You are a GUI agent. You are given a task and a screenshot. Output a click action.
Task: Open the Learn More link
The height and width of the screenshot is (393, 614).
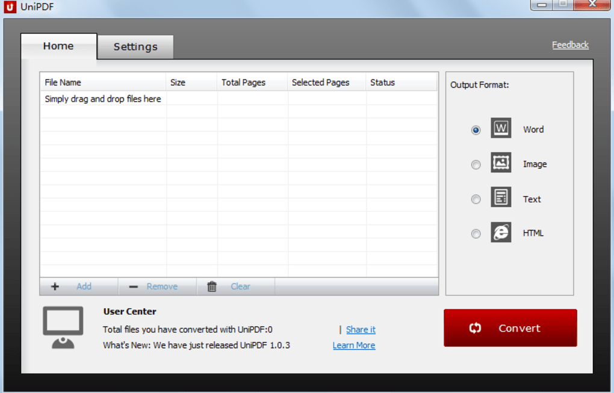(x=354, y=345)
